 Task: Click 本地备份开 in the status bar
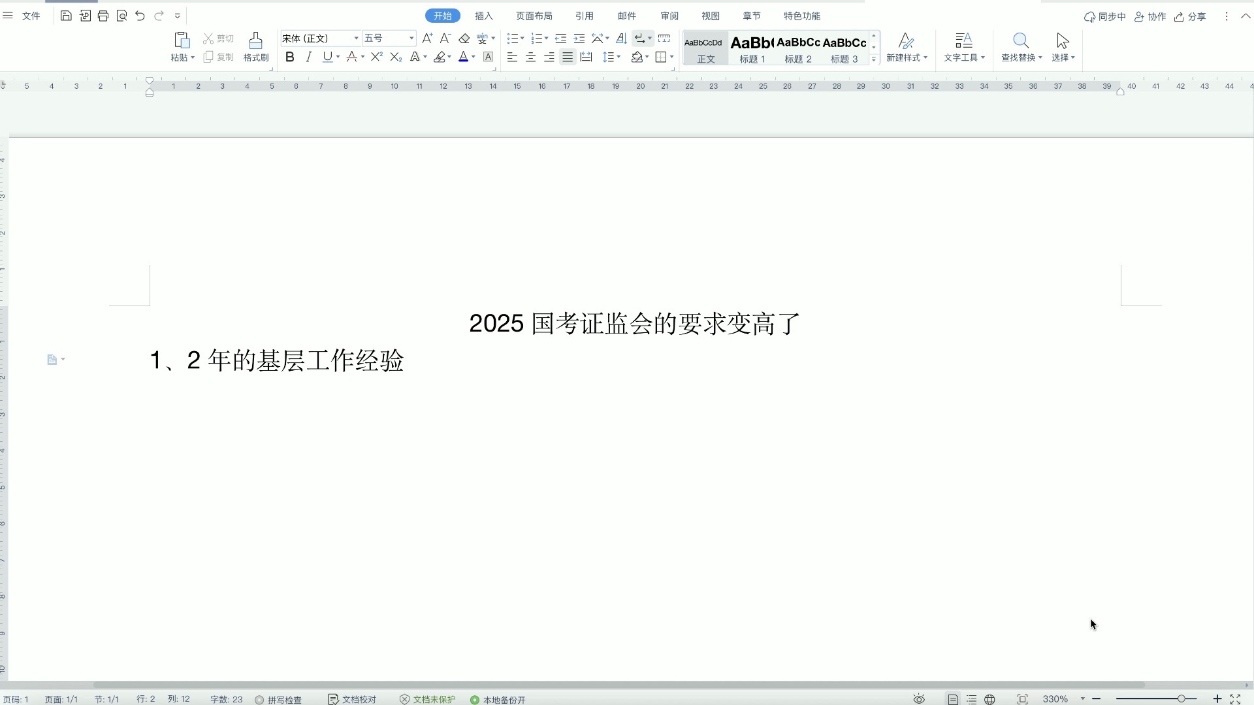(x=498, y=699)
